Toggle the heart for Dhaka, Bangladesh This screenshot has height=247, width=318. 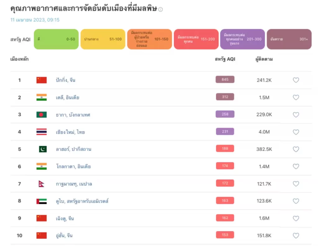pos(296,114)
